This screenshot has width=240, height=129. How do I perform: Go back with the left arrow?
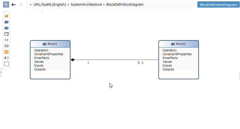pyautogui.click(x=14, y=5)
